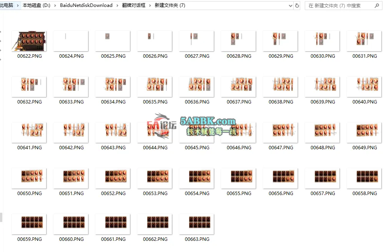Select the 00622.PNG thumbnail

(x=29, y=41)
